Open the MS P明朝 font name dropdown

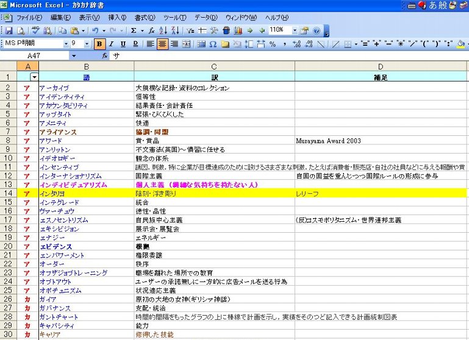click(x=65, y=44)
